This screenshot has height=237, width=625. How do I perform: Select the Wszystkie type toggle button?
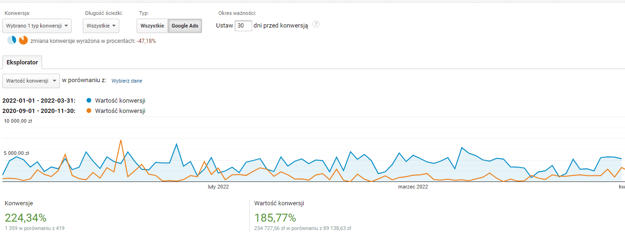click(x=152, y=26)
